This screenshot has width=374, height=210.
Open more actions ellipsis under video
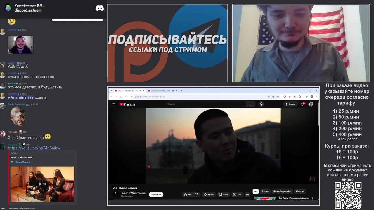click(247, 195)
